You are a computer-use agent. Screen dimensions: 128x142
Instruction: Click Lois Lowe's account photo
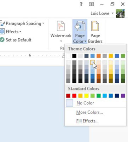(120, 13)
